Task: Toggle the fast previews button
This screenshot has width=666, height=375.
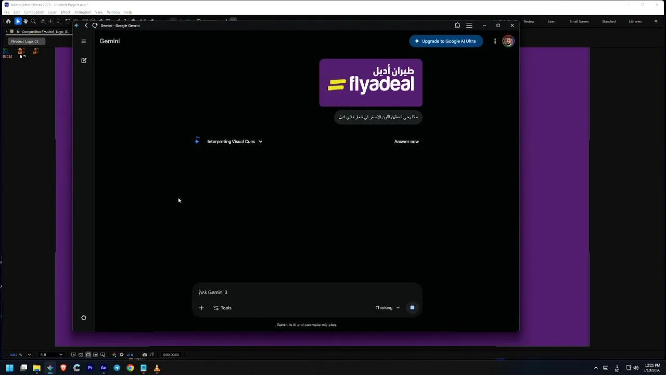Action: click(73, 355)
